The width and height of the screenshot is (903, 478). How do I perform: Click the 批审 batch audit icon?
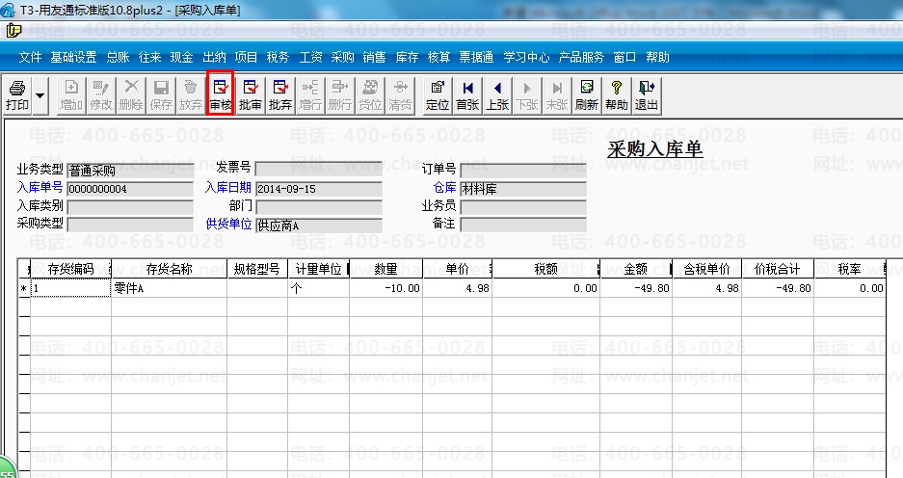coord(251,95)
